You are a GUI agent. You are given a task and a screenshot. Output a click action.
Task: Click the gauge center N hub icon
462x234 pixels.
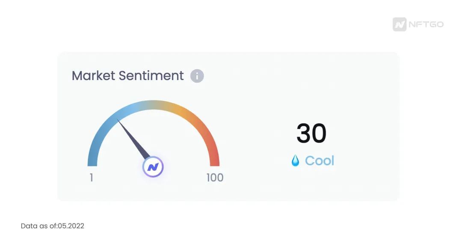point(153,167)
